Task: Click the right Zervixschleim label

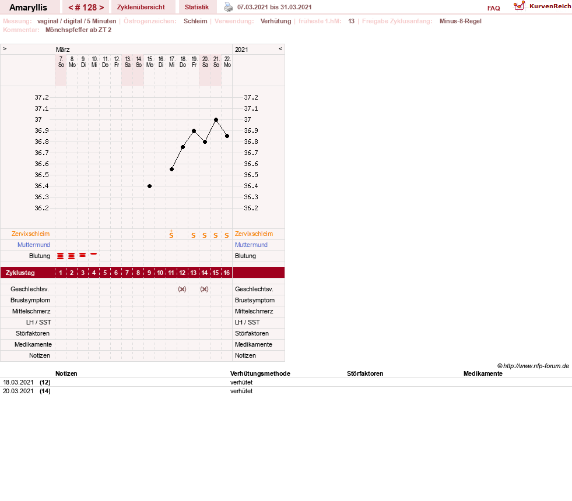Action: click(254, 234)
